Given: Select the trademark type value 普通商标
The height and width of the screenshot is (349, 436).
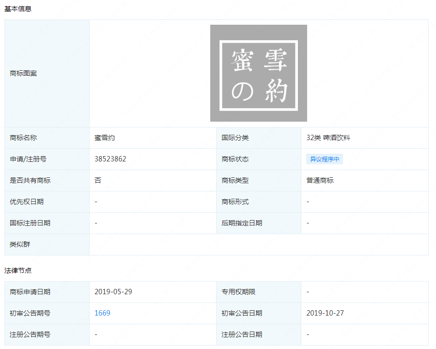Looking at the screenshot, I should pos(320,180).
